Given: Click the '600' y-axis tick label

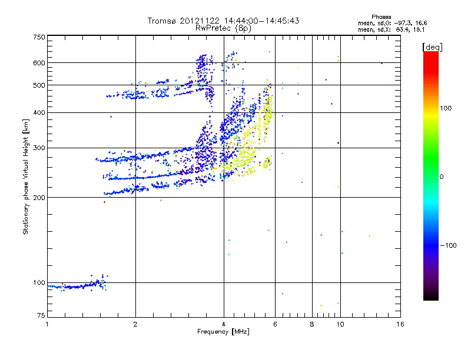Looking at the screenshot, I should 39,63.
